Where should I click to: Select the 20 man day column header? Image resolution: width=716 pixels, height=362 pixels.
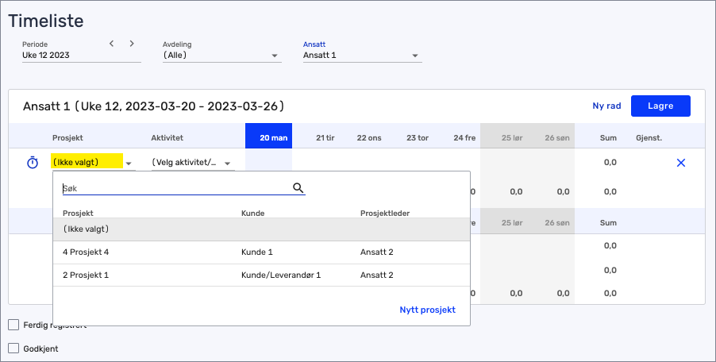coord(268,137)
